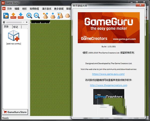The width and height of the screenshot is (150, 121).
Task: Click the GameGuru banner image
Action: 109,28
